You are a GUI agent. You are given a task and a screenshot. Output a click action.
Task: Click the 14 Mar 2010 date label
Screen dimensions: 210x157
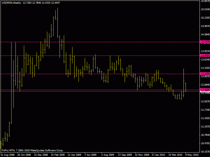click(x=175, y=155)
